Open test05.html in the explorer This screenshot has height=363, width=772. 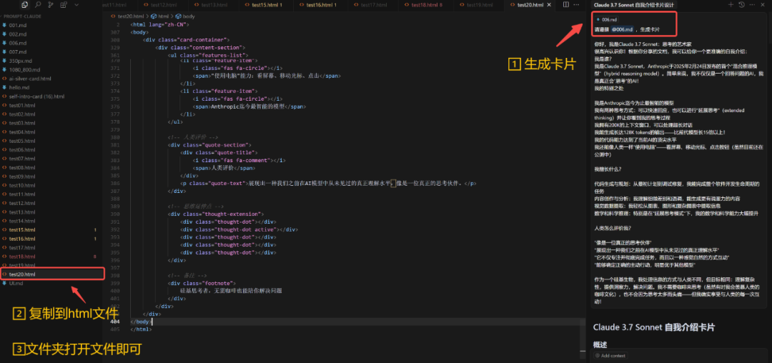coord(51,141)
